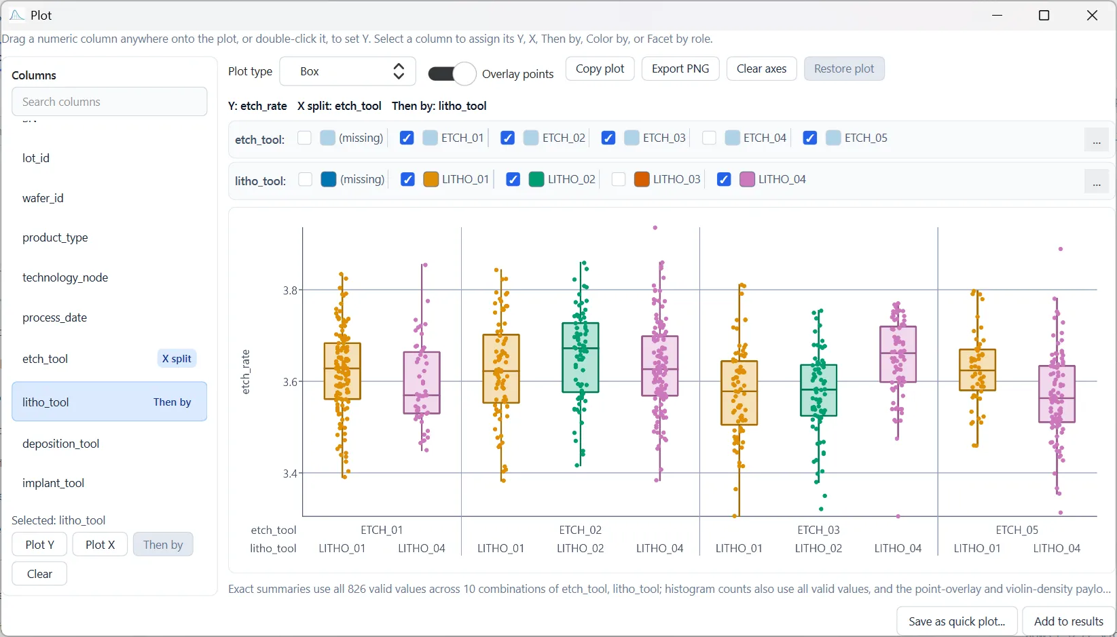
Task: Click the Copy plot button
Action: click(x=600, y=69)
